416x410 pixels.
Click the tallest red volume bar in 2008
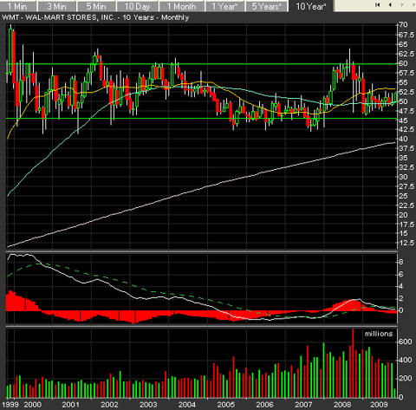click(x=353, y=363)
